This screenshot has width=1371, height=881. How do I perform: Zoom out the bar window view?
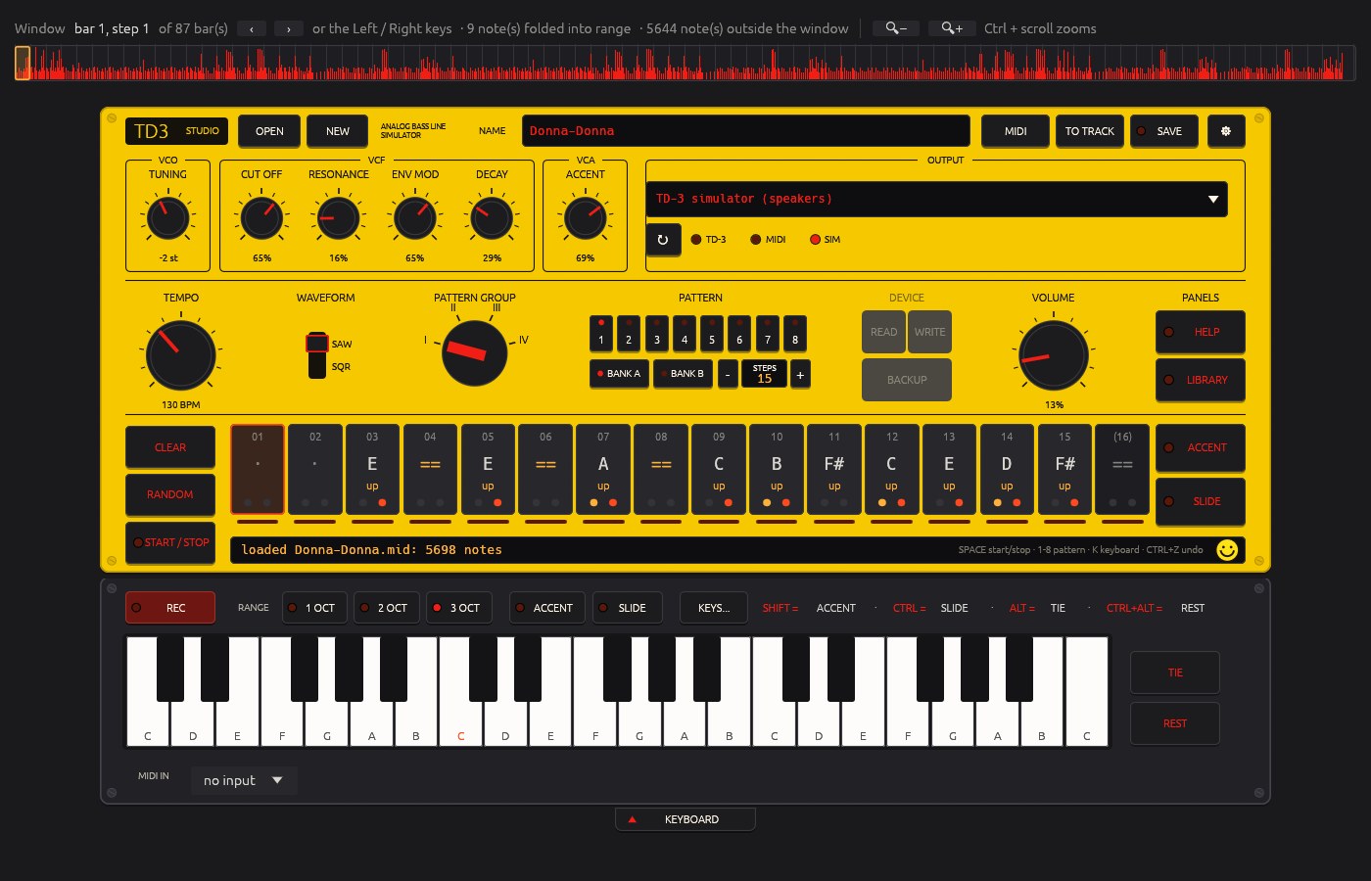coord(896,28)
